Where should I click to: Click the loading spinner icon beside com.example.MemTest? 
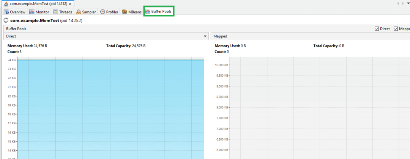(x=6, y=20)
